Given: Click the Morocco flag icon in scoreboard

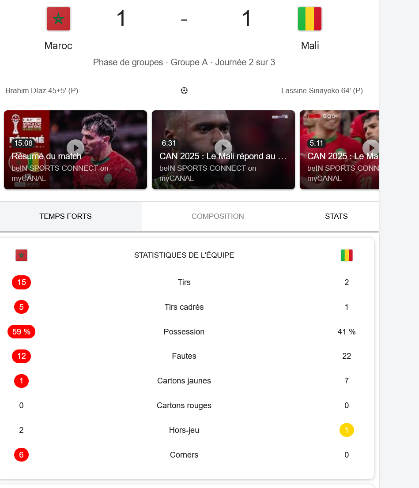Looking at the screenshot, I should click(59, 19).
